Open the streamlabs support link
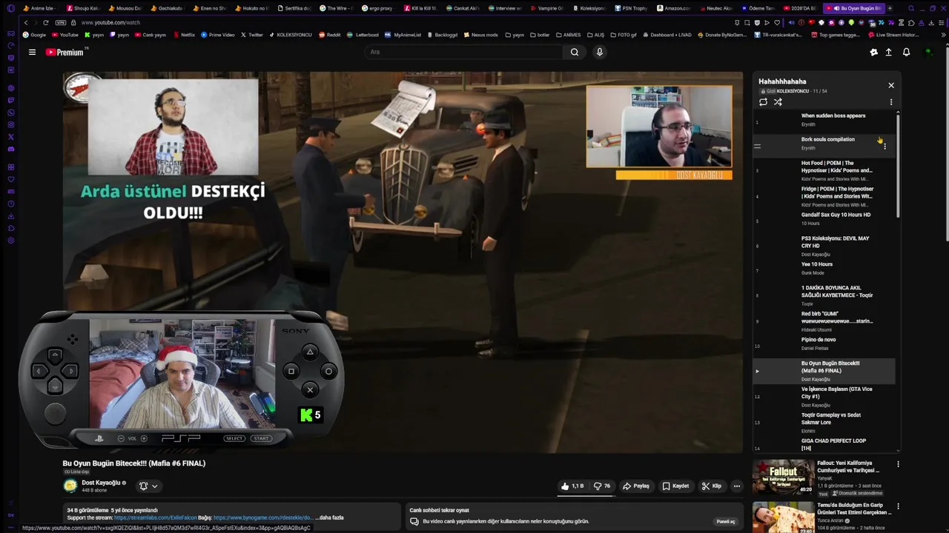This screenshot has height=533, width=949. click(156, 517)
